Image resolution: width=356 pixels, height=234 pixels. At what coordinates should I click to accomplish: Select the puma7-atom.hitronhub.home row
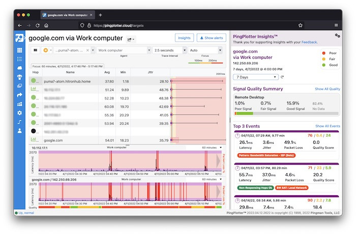click(x=128, y=81)
